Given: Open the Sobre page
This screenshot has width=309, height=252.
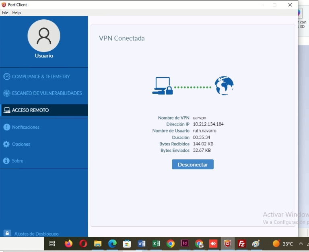Looking at the screenshot, I should point(18,161).
